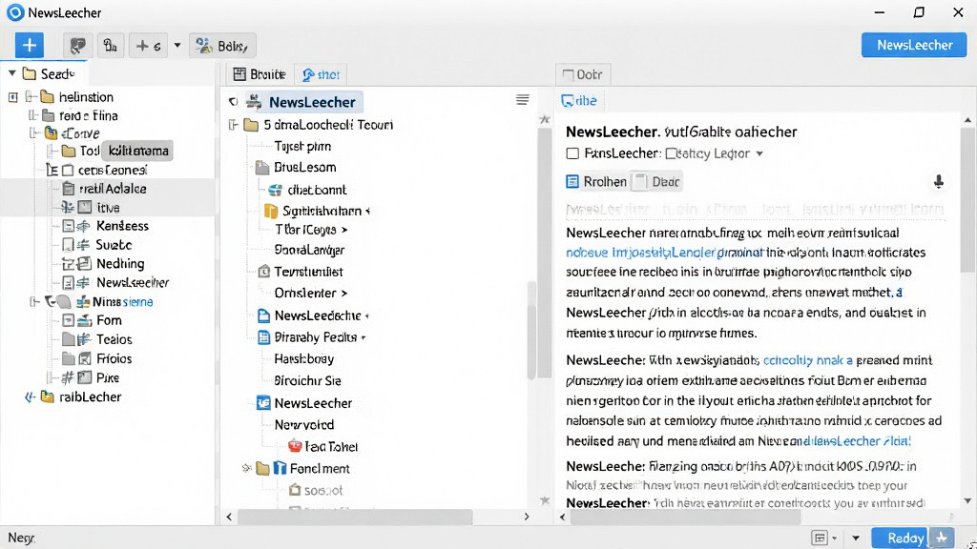Open the Baltcy Ledor dropdown arrow
This screenshot has width=977, height=549.
coord(759,153)
